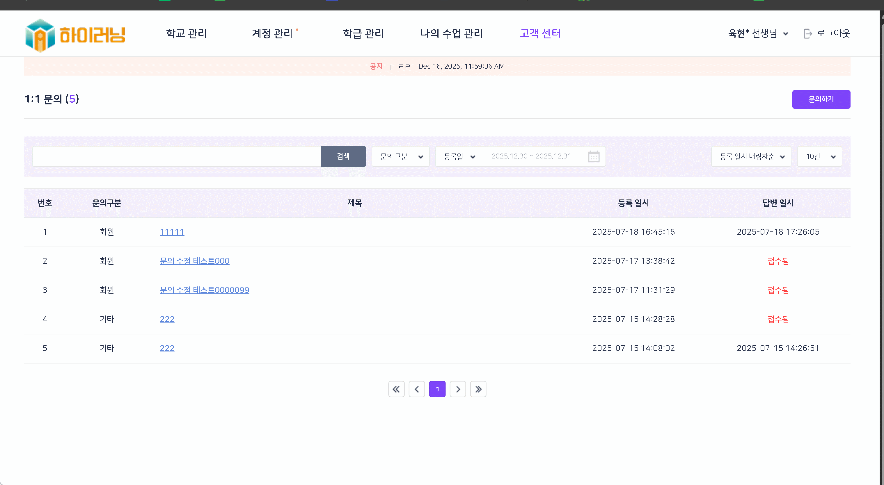
Task: Go to previous page arrow icon
Action: (x=417, y=389)
